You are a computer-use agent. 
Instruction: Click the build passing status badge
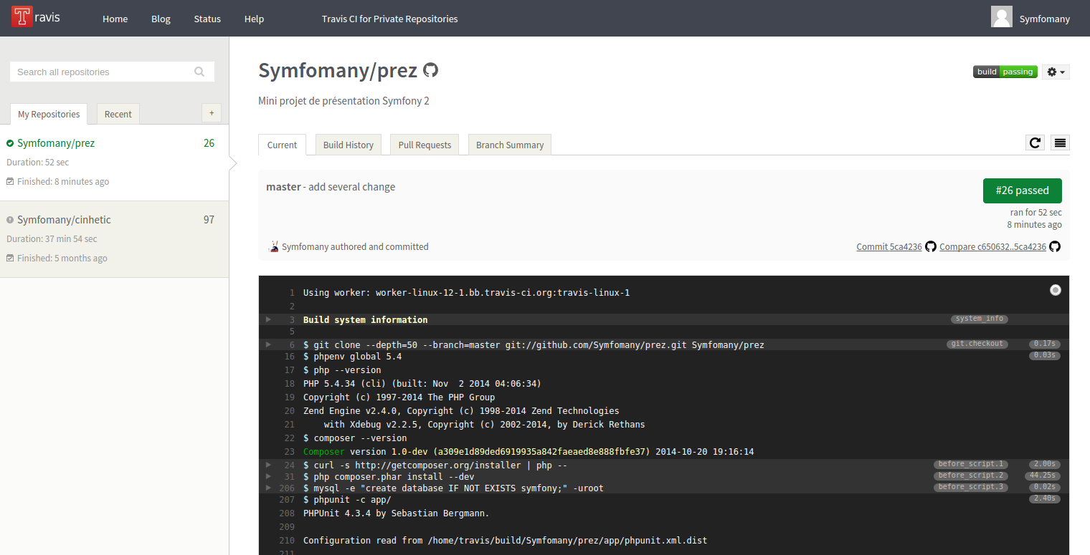click(1005, 72)
